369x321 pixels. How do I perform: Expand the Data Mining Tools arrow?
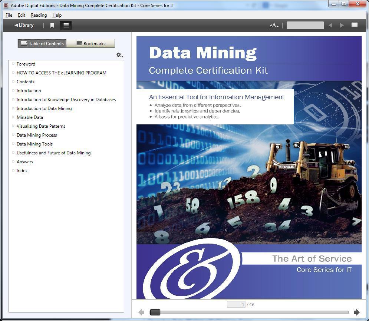coord(13,144)
